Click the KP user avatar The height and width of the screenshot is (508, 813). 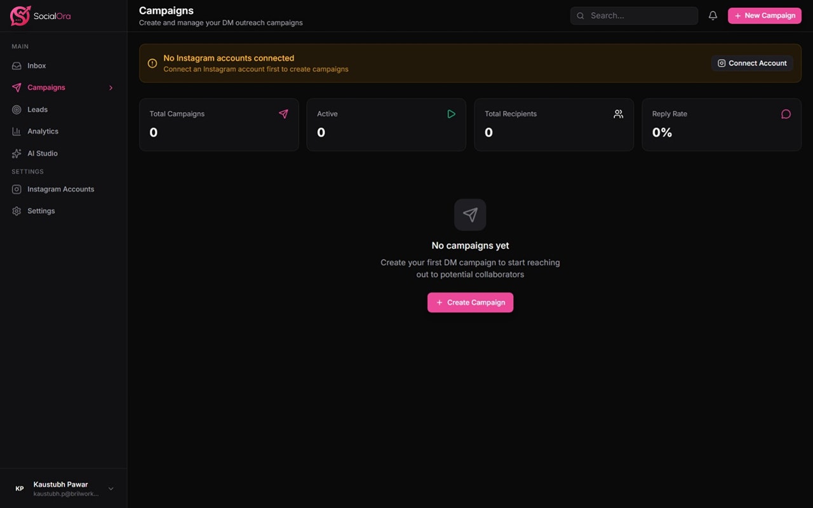[20, 488]
